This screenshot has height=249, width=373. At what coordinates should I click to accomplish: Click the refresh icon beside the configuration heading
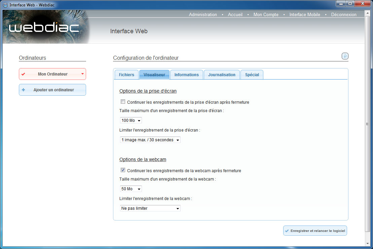coord(345,56)
